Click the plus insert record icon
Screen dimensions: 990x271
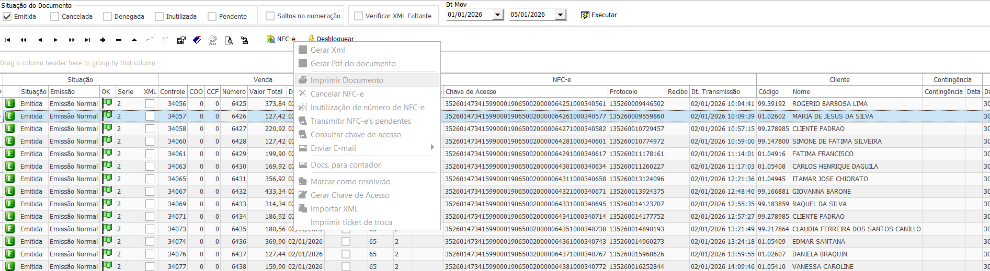pyautogui.click(x=103, y=40)
